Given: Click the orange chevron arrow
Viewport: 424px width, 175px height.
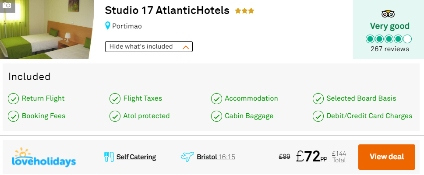Looking at the screenshot, I should [x=186, y=47].
